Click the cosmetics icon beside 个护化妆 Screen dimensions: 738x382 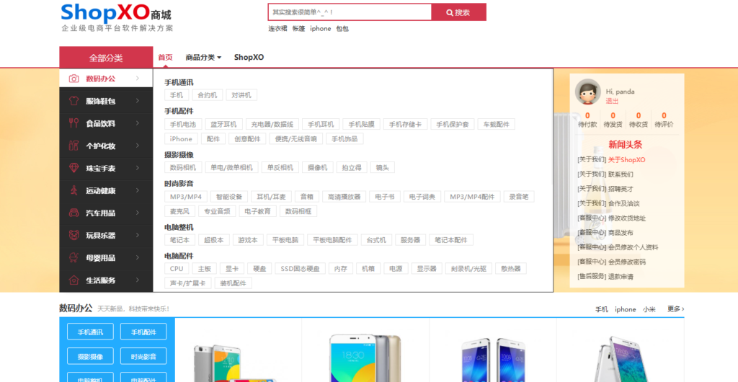tap(74, 146)
